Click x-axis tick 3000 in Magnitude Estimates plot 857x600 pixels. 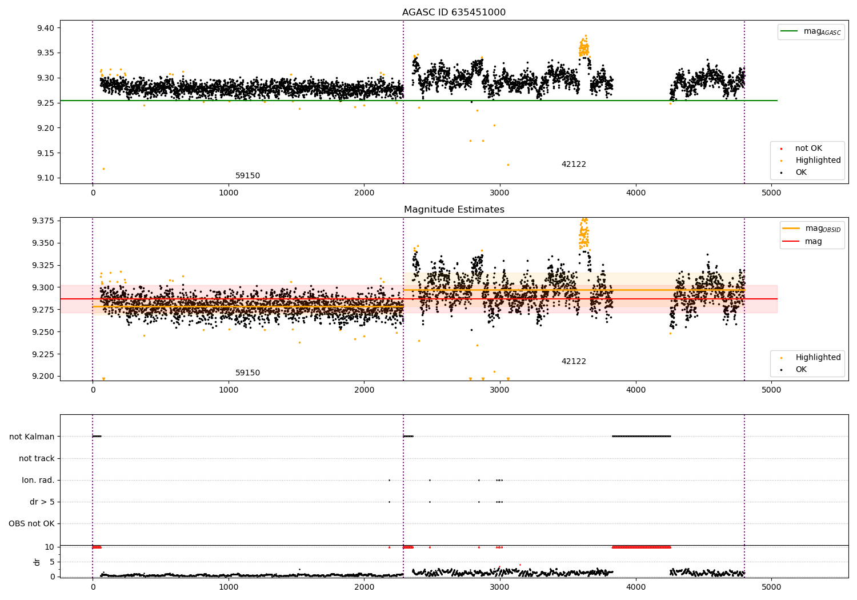point(500,390)
